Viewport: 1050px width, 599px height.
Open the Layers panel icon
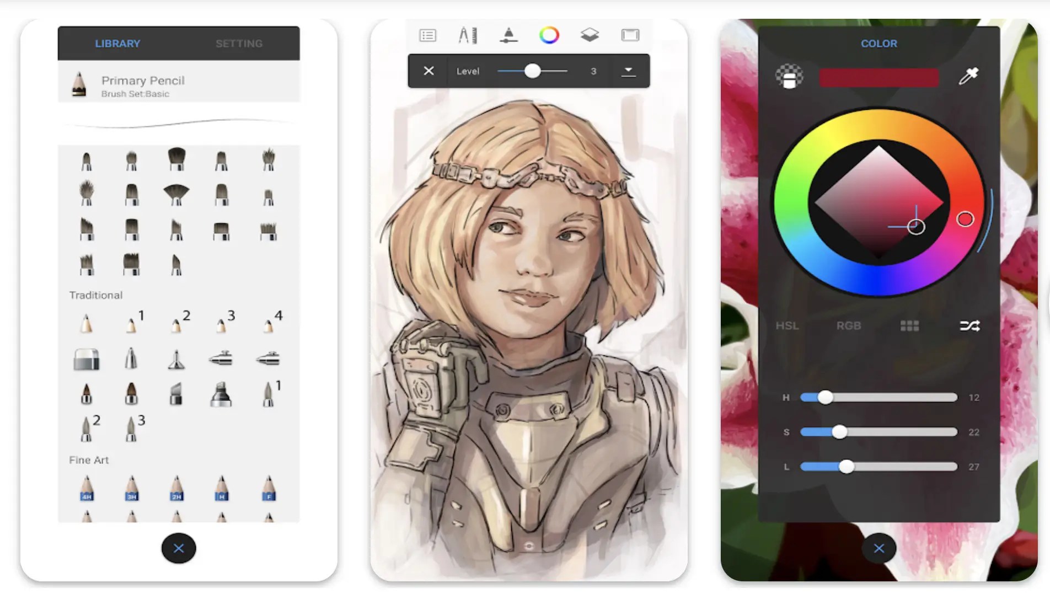click(x=590, y=35)
